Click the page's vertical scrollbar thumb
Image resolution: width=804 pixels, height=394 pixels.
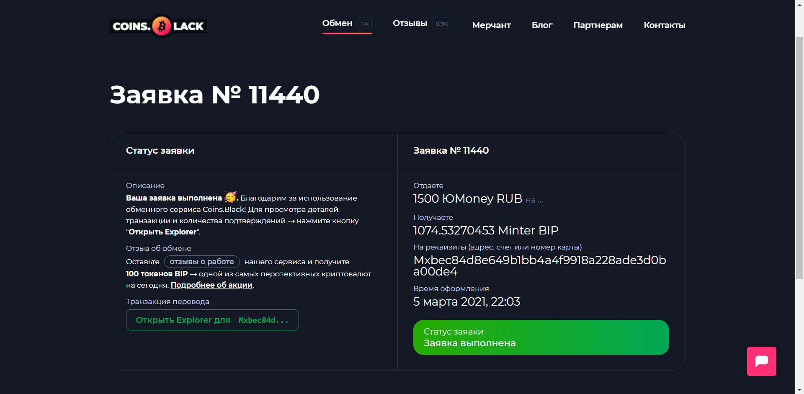799,158
